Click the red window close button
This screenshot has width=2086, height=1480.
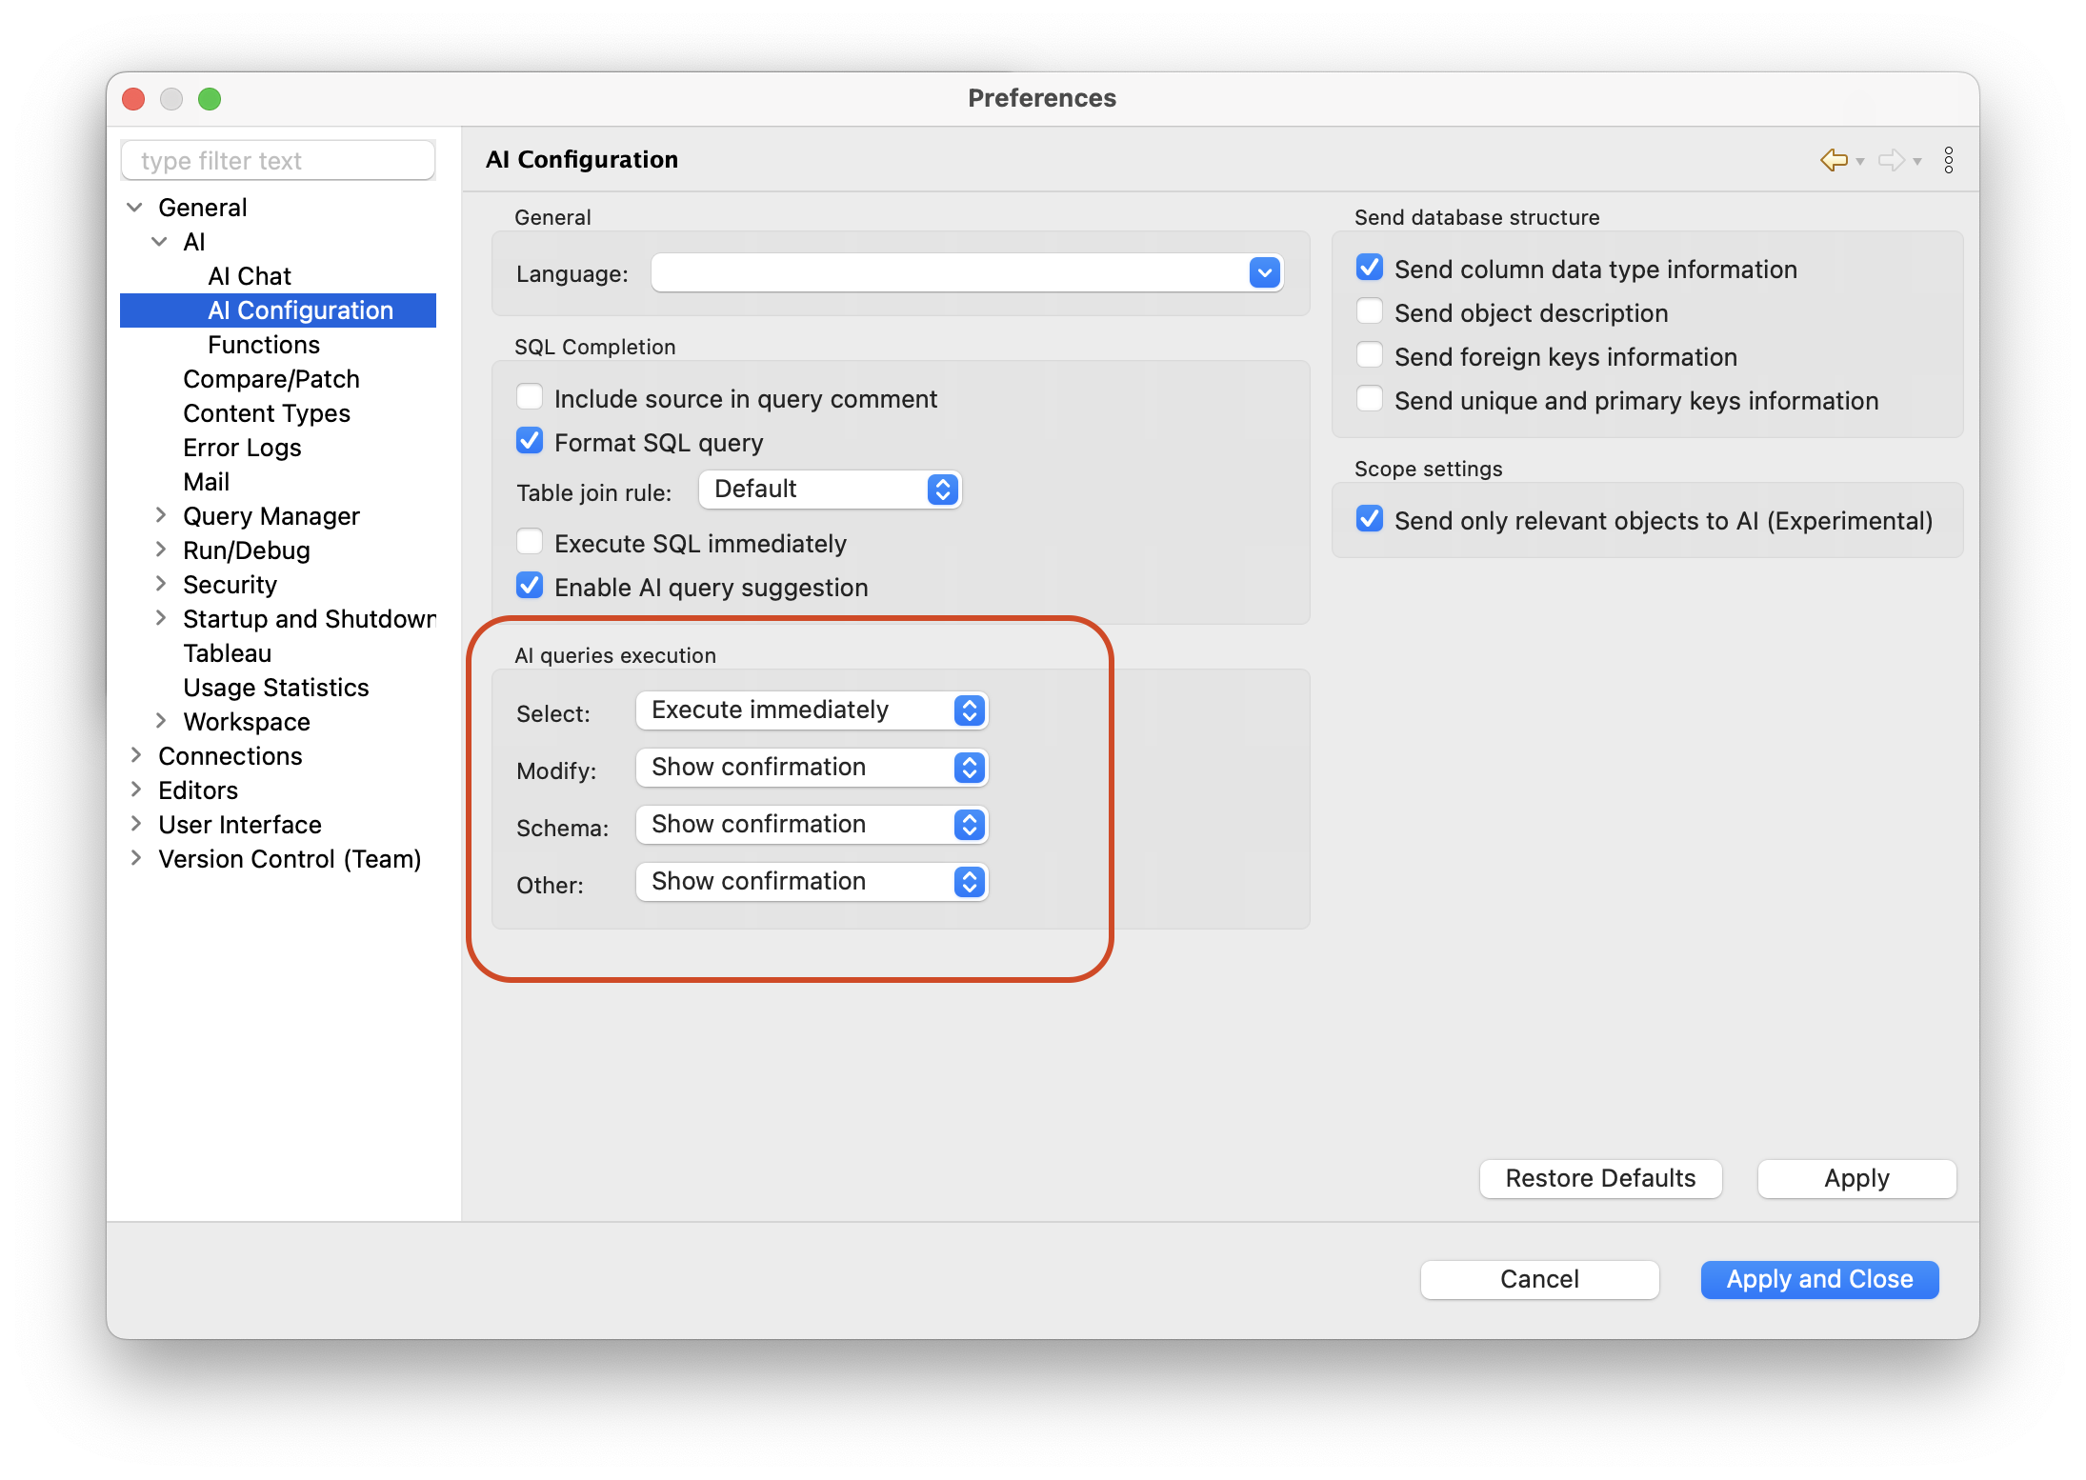point(134,99)
